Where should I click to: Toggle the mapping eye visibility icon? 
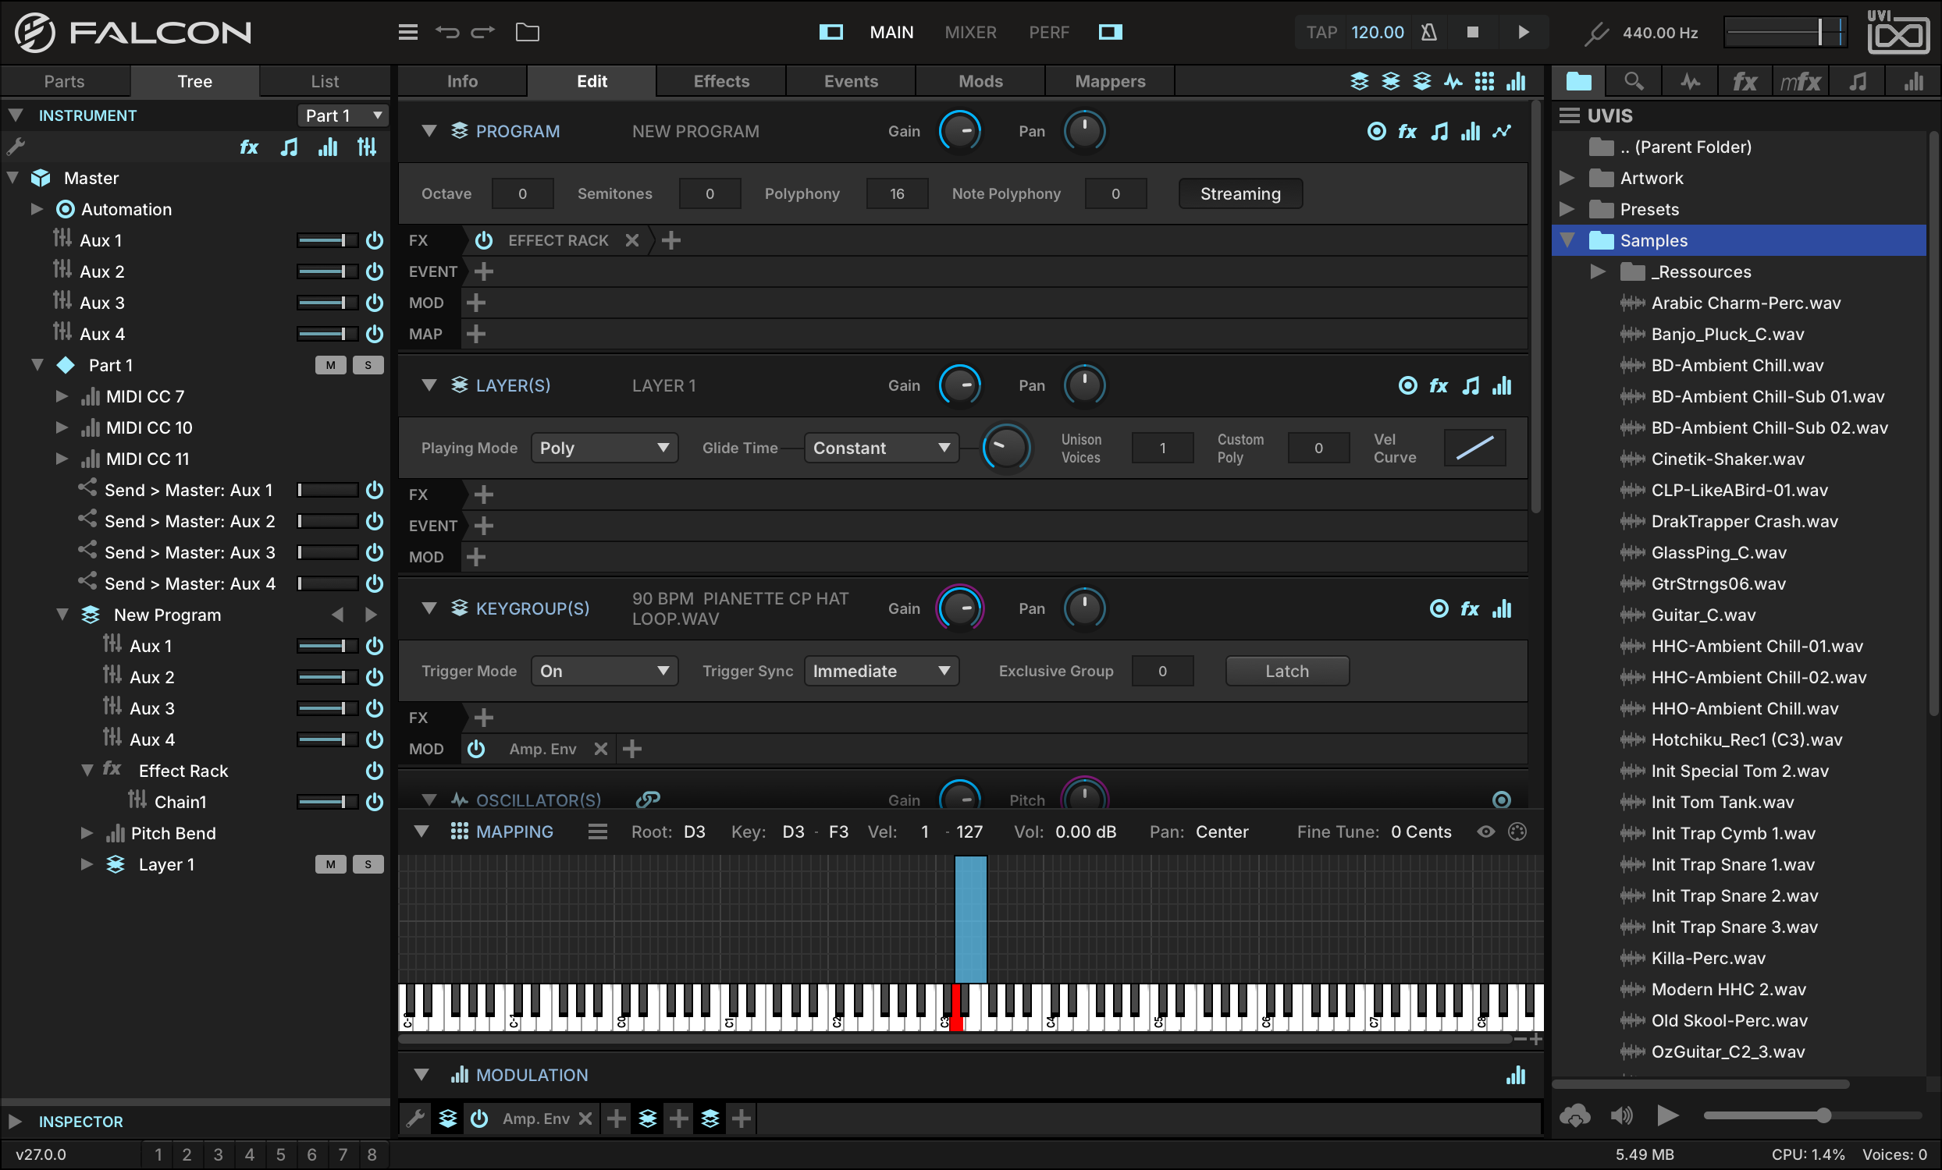coord(1485,831)
